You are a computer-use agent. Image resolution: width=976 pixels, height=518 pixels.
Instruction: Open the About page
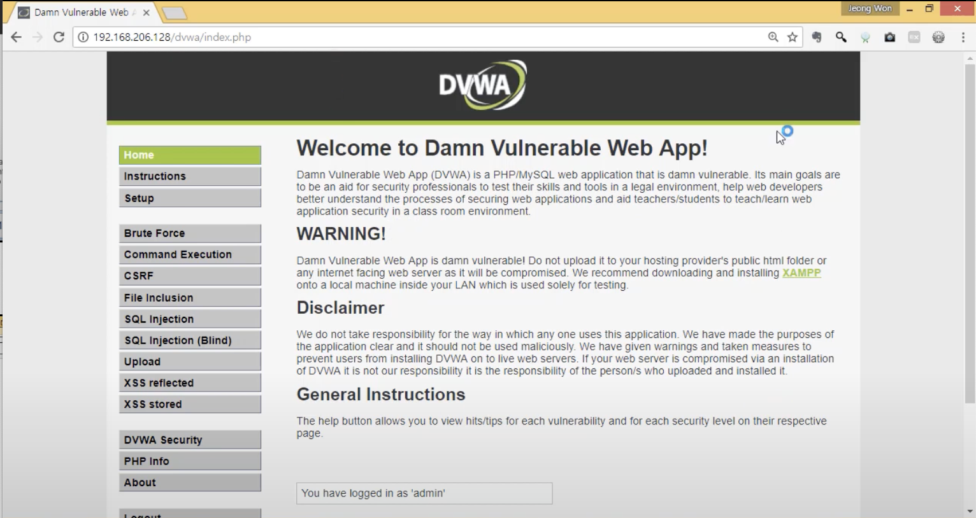(190, 482)
